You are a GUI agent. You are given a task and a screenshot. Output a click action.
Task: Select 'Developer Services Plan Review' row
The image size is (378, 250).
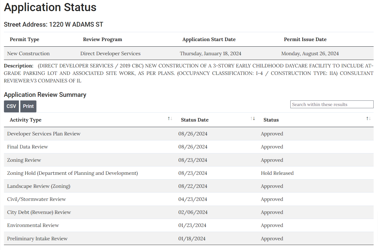[189, 134]
